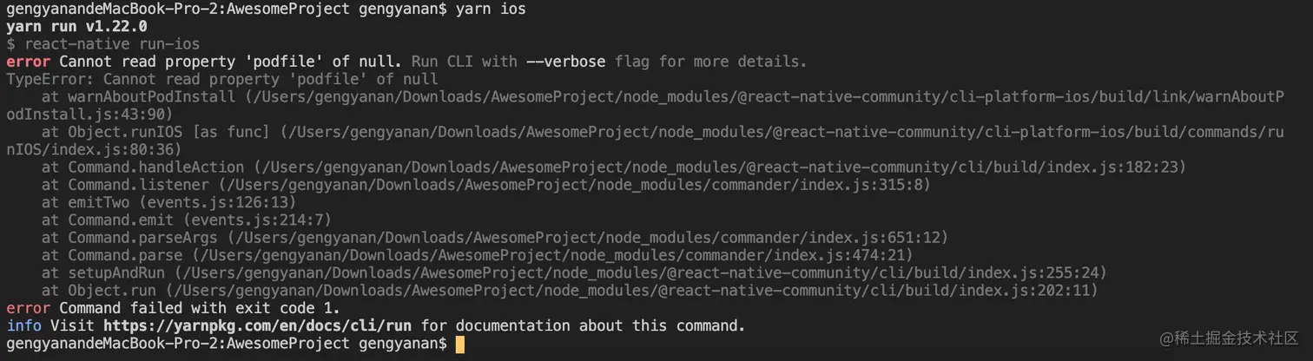Click the final shell prompt text at the bottom

226,345
